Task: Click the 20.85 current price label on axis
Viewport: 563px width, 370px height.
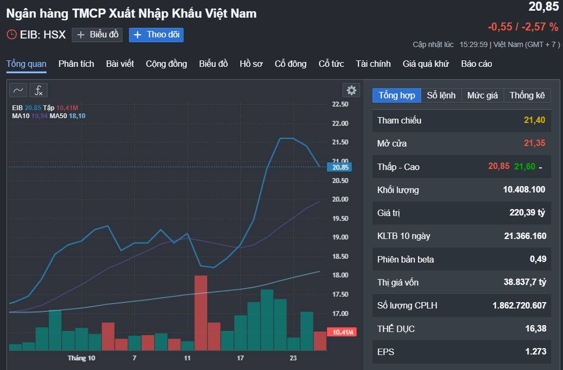Action: [341, 167]
